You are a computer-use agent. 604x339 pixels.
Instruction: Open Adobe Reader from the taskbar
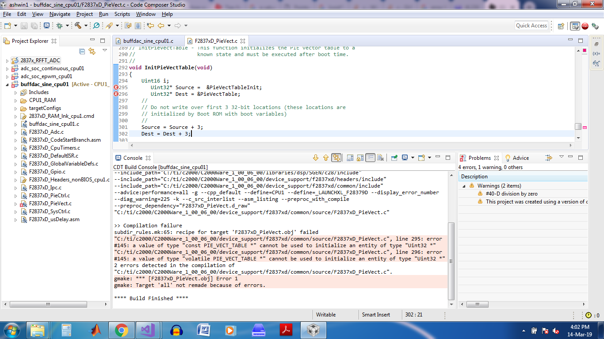(x=286, y=330)
